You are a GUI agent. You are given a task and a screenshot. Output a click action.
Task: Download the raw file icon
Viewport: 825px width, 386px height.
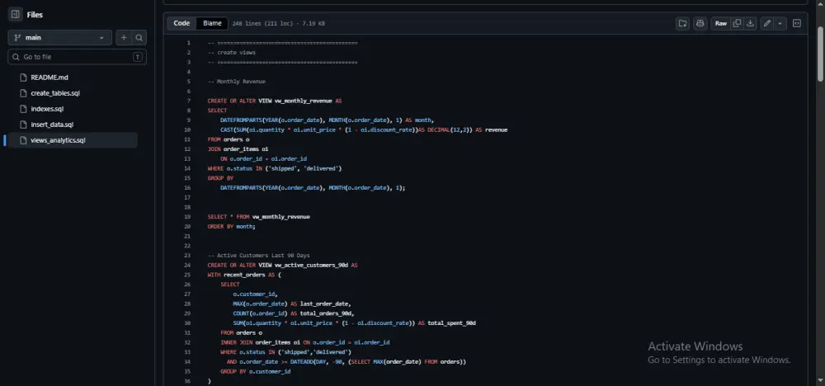pos(750,23)
